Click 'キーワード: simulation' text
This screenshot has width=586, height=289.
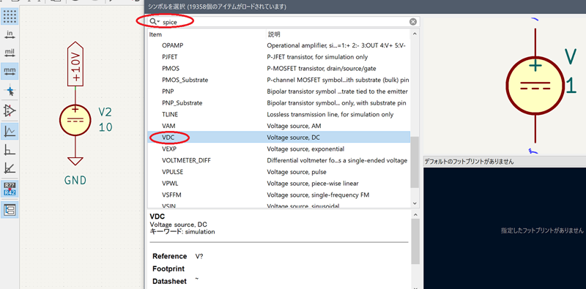coord(182,231)
